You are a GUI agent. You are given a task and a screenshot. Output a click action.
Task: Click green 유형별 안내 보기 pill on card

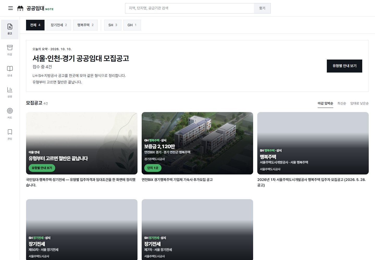tap(42, 168)
